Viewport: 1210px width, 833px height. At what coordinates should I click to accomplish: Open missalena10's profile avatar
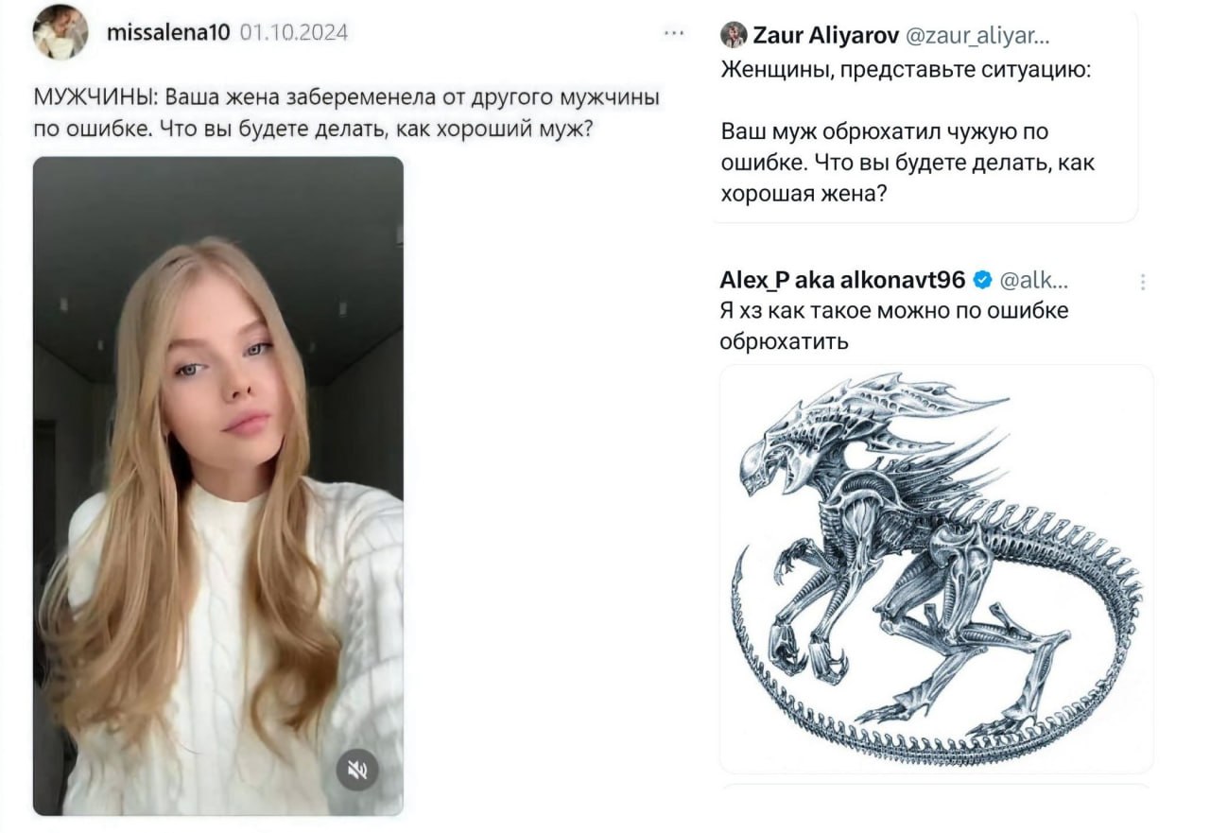pos(62,33)
